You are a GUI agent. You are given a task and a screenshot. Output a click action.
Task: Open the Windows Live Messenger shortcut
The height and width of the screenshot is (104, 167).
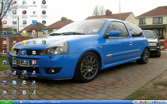point(24,3)
